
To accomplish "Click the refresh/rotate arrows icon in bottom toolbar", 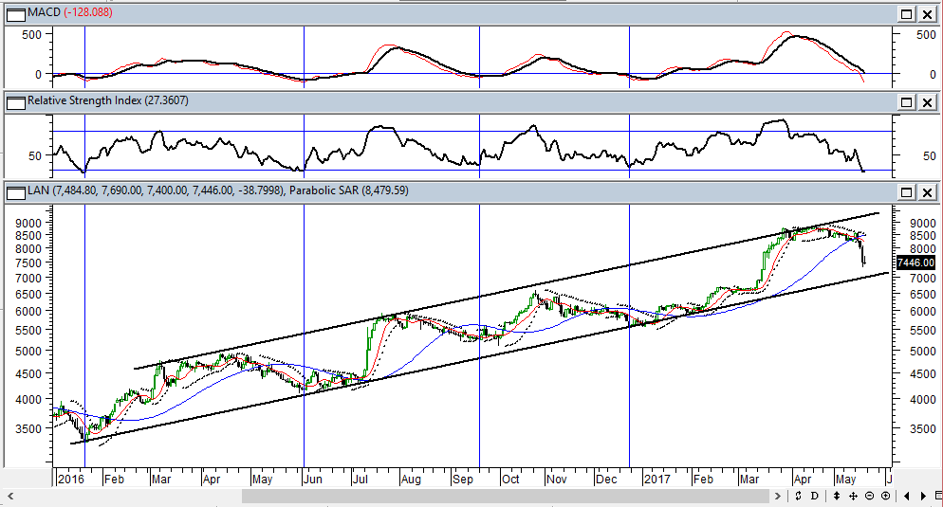I will [798, 496].
